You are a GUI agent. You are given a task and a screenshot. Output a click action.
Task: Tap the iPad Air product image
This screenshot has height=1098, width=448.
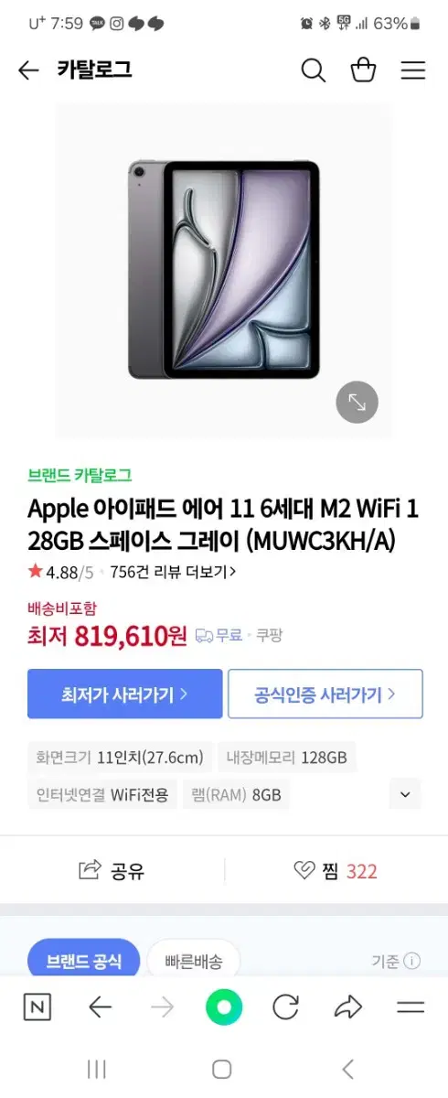pos(224,270)
